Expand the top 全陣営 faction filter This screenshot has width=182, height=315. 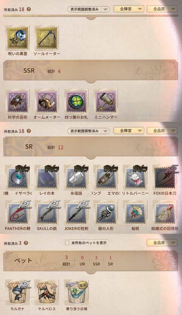(129, 9)
